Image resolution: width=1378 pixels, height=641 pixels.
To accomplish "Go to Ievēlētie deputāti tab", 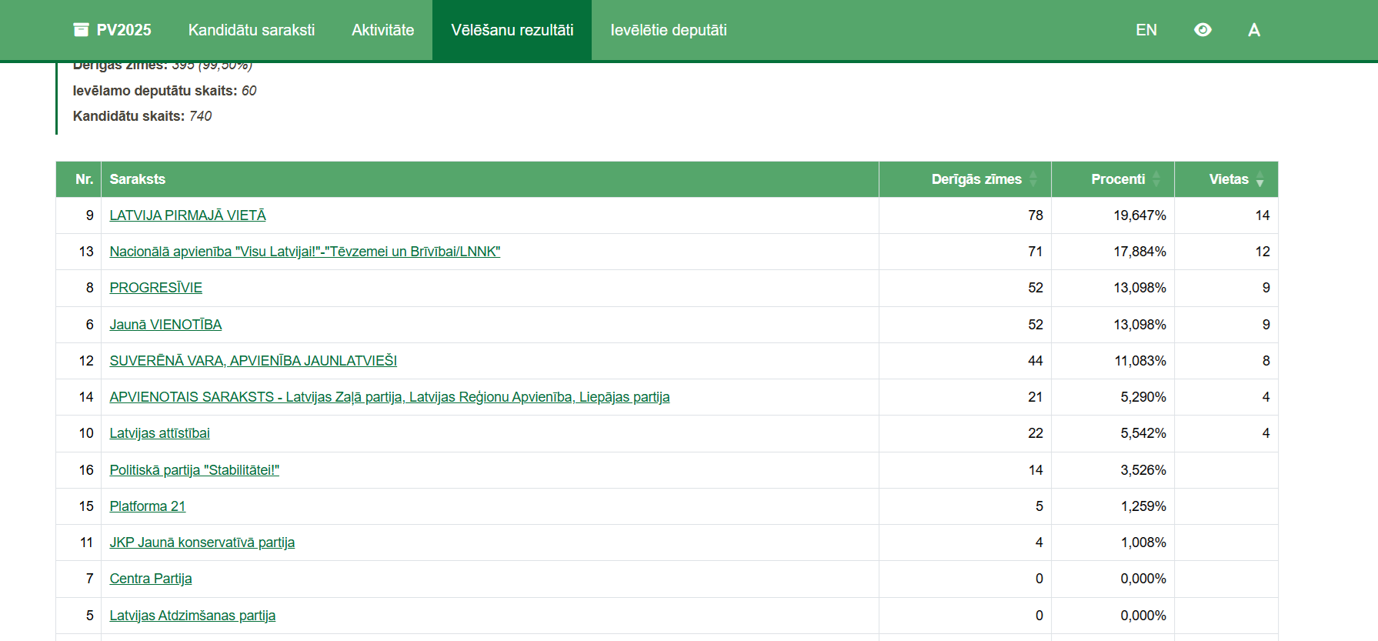I will 668,30.
